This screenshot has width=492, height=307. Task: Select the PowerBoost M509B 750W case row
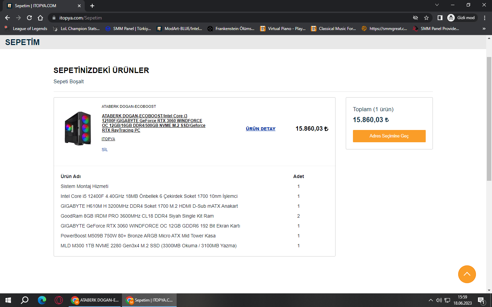coord(138,236)
